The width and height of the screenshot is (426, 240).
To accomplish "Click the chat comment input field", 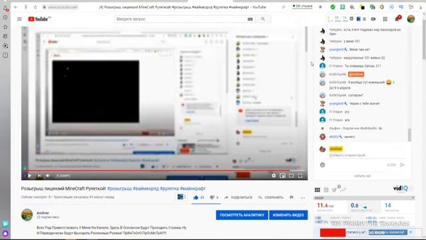I will click(367, 155).
